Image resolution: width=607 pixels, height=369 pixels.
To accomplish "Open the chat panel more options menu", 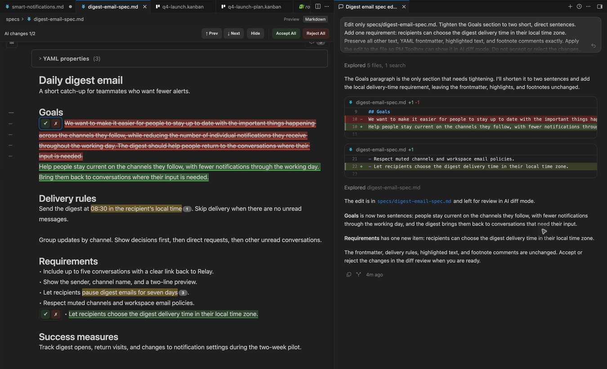I will click(x=588, y=7).
